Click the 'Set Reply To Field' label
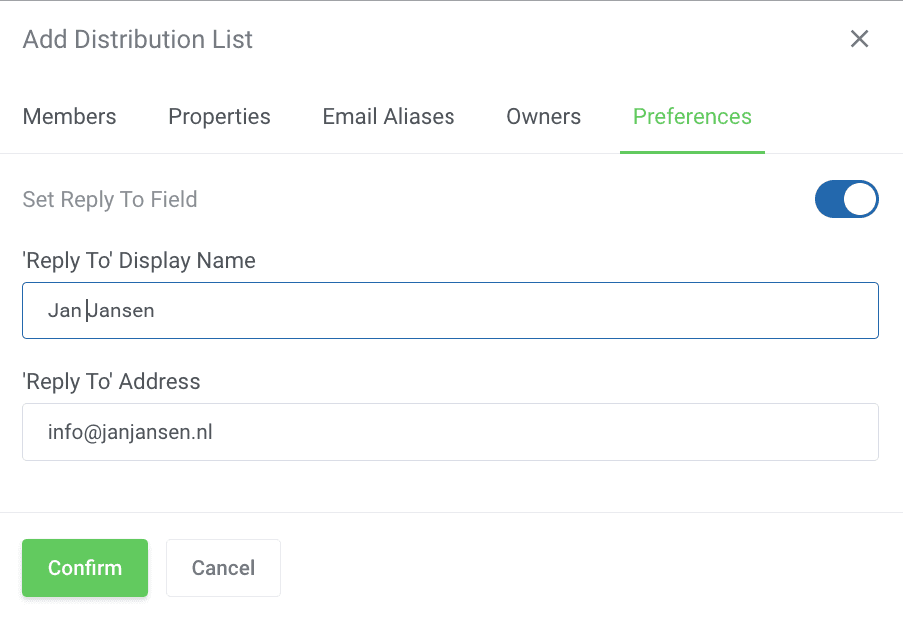 click(x=110, y=199)
